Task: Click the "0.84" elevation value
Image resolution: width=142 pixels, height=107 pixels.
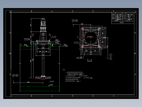Action: point(57,40)
